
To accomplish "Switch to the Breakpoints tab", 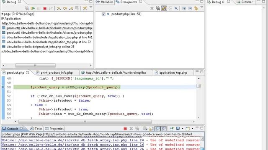I will click(129, 2).
